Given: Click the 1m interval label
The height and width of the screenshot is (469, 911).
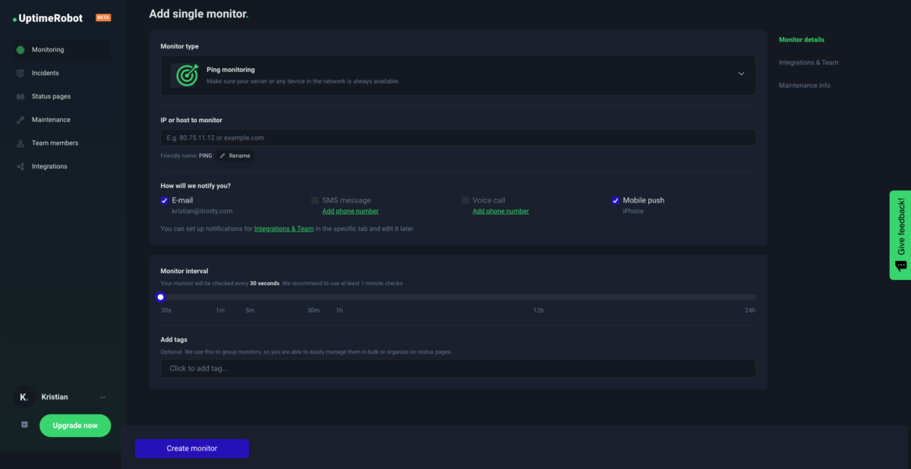Looking at the screenshot, I should coord(220,310).
